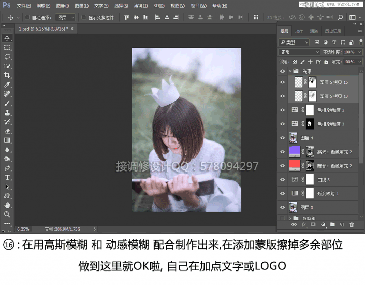
Task: Open the 滤镜(T) menu
Action: [140, 6]
